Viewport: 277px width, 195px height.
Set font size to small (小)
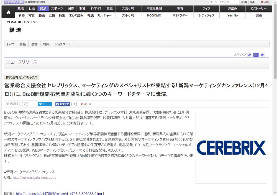[250, 55]
